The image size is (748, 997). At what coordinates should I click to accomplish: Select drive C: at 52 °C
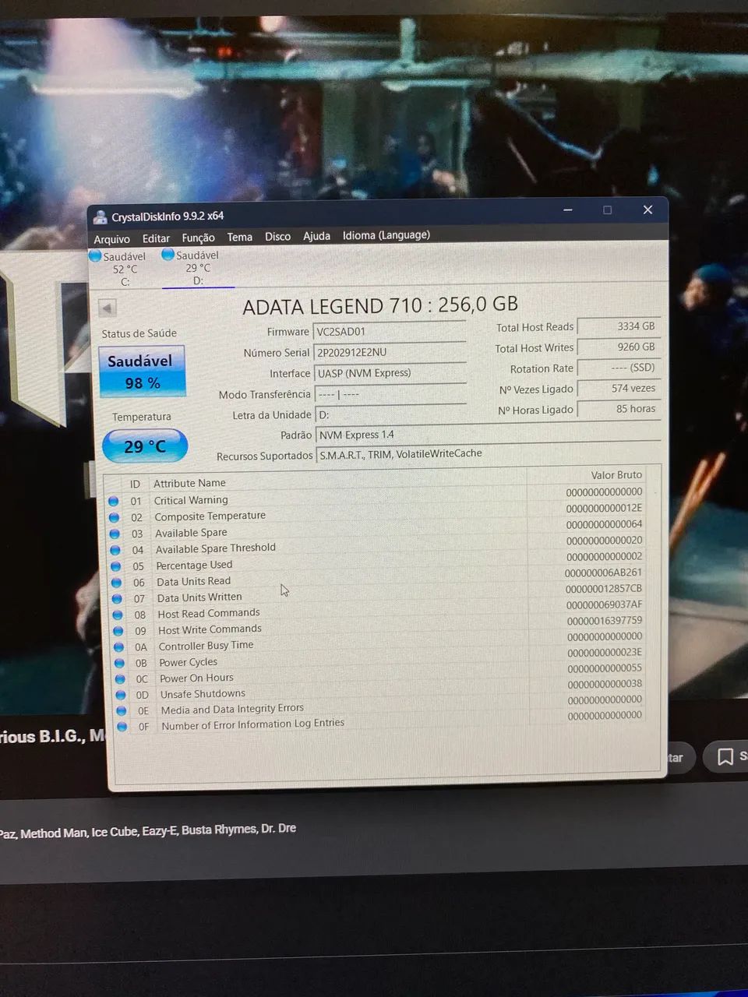[118, 269]
